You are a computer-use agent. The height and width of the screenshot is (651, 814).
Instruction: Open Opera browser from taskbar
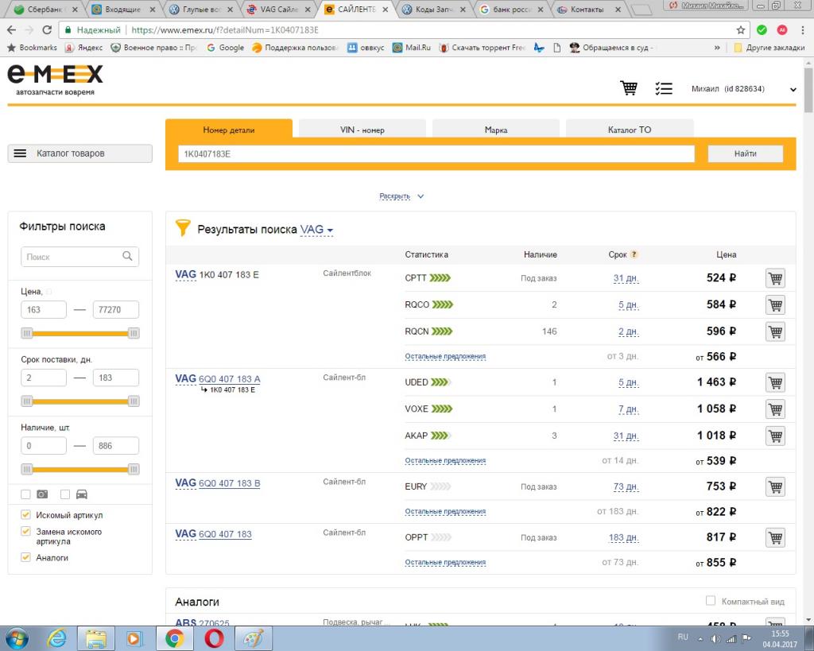click(x=214, y=638)
